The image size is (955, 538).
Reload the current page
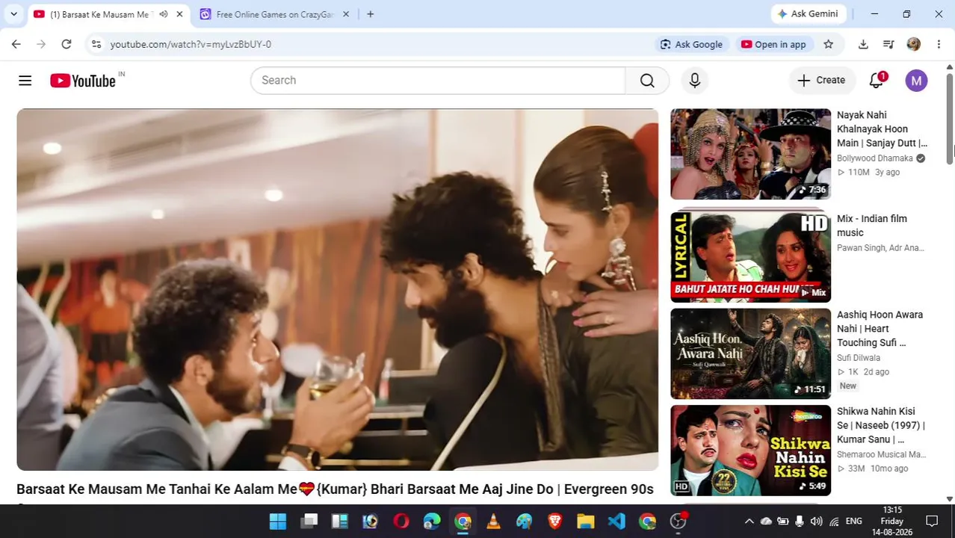point(67,44)
